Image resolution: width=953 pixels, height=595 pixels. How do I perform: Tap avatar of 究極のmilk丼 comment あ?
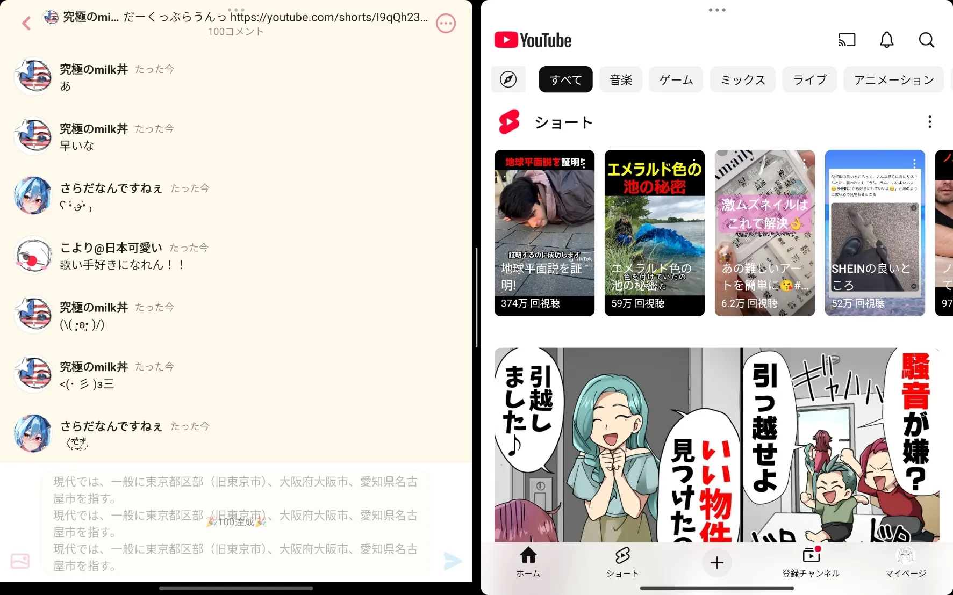point(33,77)
